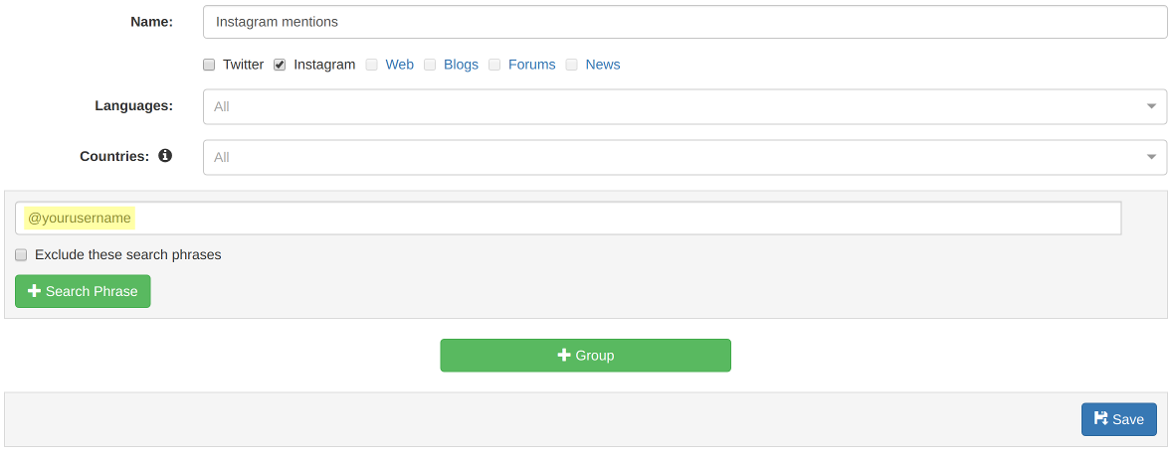
Task: Click the floppy disk Save icon
Action: [x=1100, y=419]
